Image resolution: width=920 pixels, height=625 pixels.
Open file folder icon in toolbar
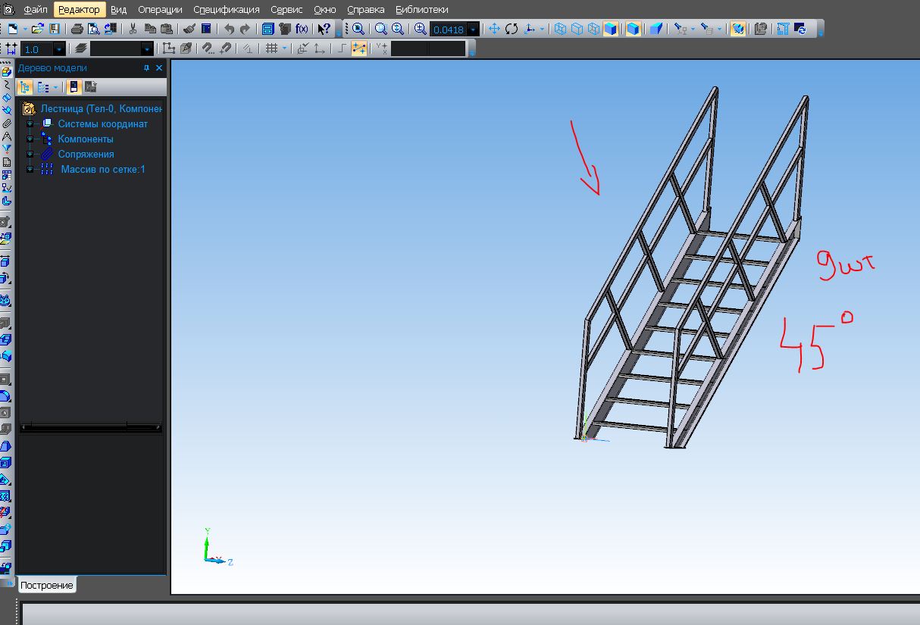click(x=37, y=29)
